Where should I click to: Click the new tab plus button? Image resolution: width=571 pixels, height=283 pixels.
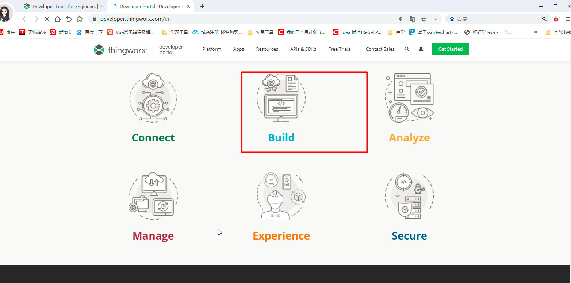click(x=202, y=6)
